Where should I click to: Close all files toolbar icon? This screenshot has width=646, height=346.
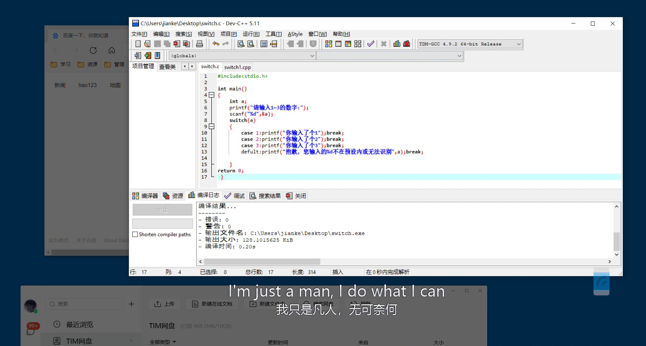click(x=186, y=44)
